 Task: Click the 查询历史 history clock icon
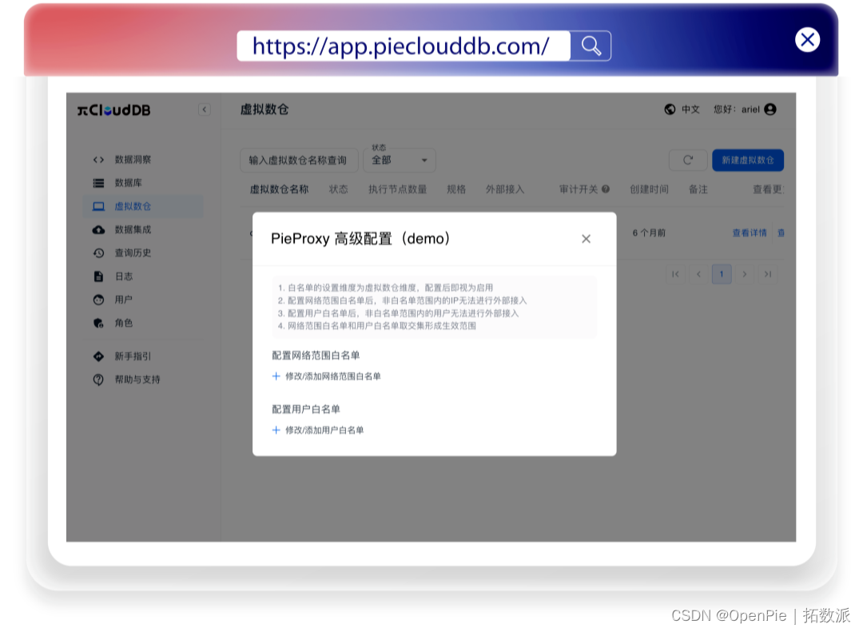pos(98,252)
